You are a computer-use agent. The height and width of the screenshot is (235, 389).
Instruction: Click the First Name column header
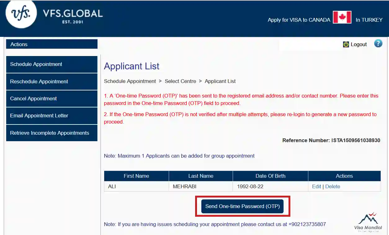(136, 176)
